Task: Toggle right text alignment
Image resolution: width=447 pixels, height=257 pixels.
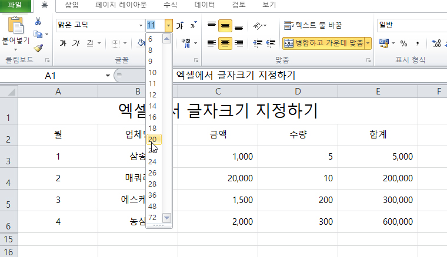Action: coord(239,43)
